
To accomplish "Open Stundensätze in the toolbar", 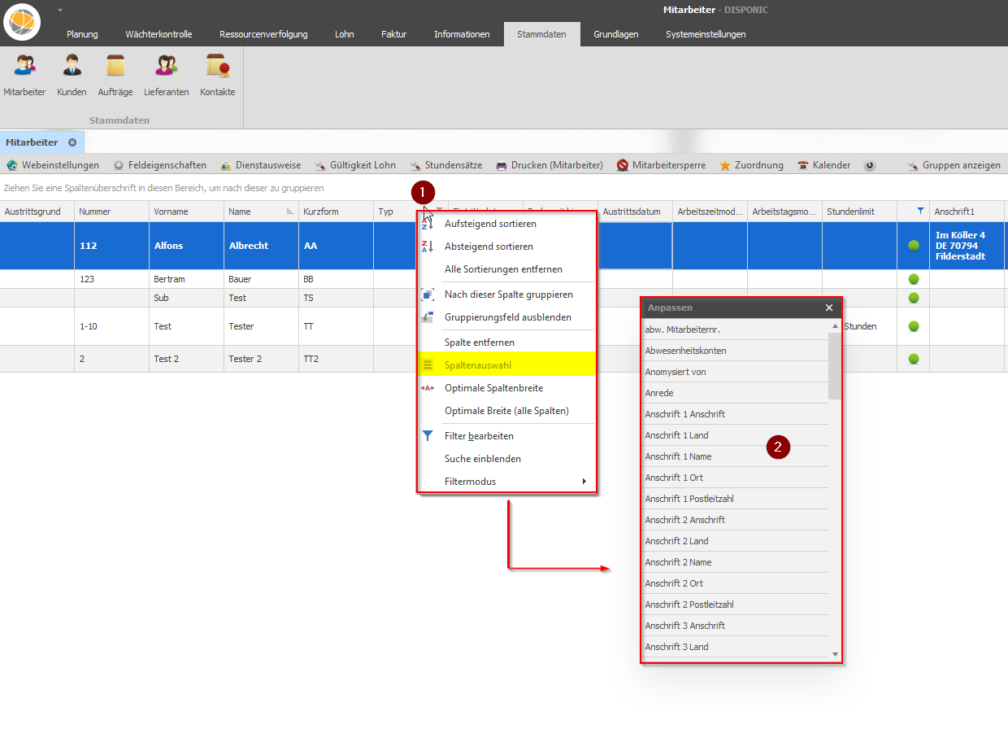I will [445, 165].
